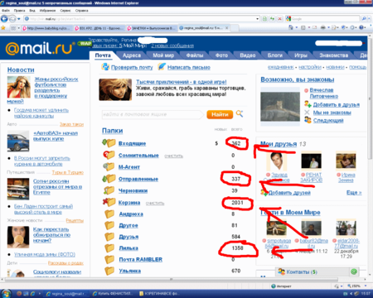Click the Корзина folder icon
The width and height of the screenshot is (373, 298).
109,202
